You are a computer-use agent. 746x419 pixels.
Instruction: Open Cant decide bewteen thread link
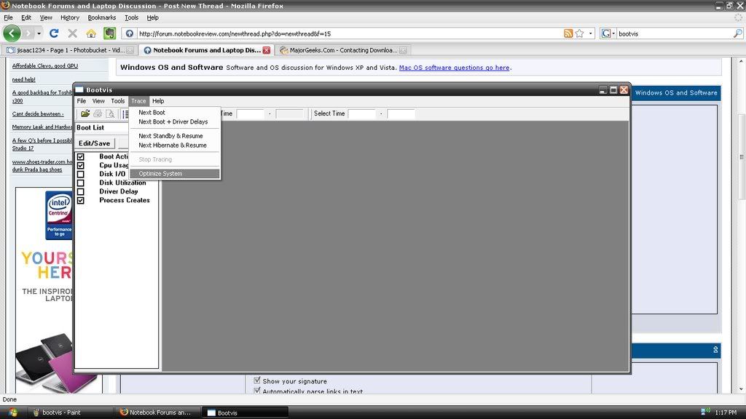click(38, 114)
